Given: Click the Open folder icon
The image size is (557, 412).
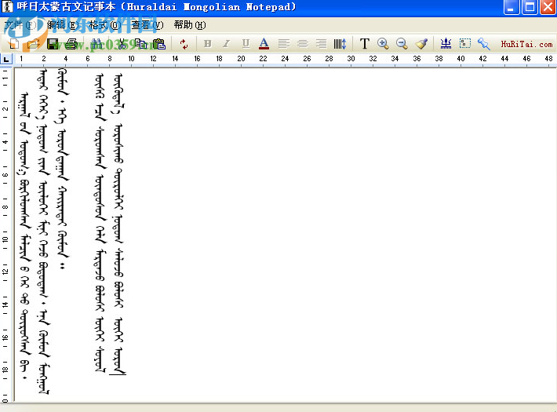Looking at the screenshot, I should pos(34,44).
